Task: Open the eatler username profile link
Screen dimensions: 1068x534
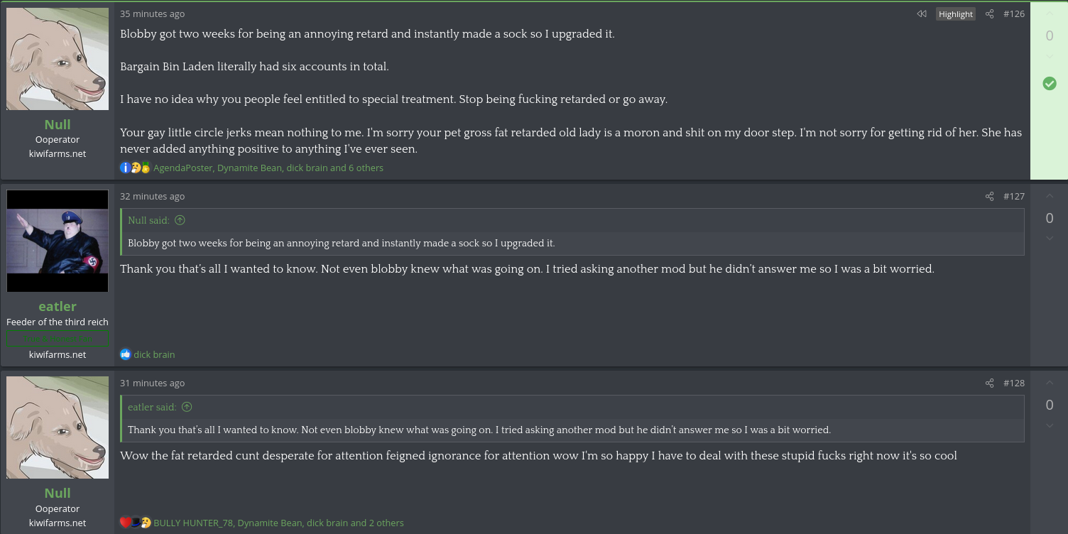Action: pos(58,306)
